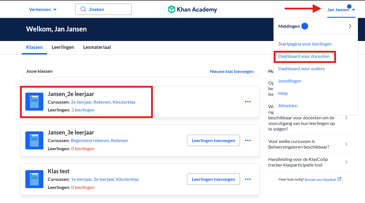Screen dimensions: 365x203
Task: Open courses link 1e leerjaar, 2e leerjaar, Kleuterklas
Action: 105,179
